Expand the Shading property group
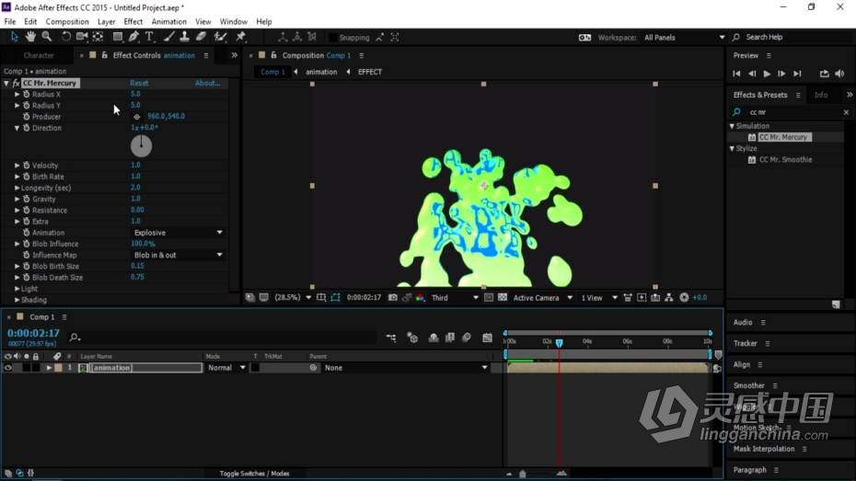856x481 pixels. 17,300
